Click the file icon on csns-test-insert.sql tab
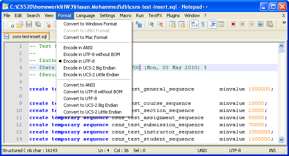The width and height of the screenshot is (289, 156). tap(7, 37)
